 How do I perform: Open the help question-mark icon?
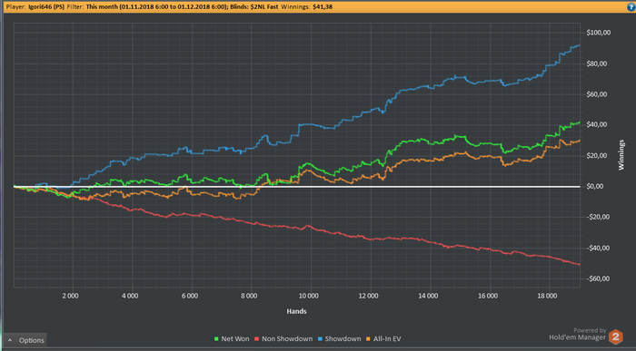631,7
